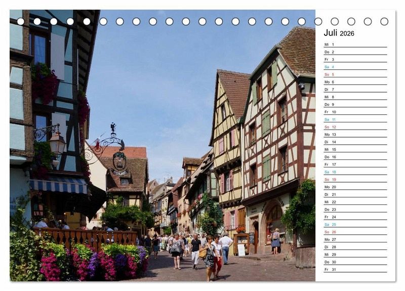405x291 pixels.
Task: Select the 'Mi 1' calendar row
Action: click(355, 45)
